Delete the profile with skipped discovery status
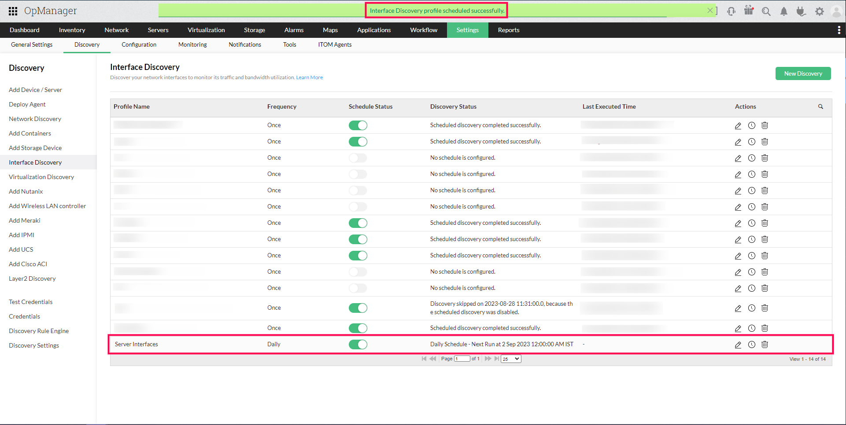The height and width of the screenshot is (425, 846). tap(765, 308)
